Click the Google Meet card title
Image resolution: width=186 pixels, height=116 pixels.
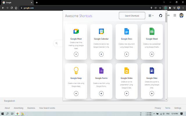(x=76, y=39)
